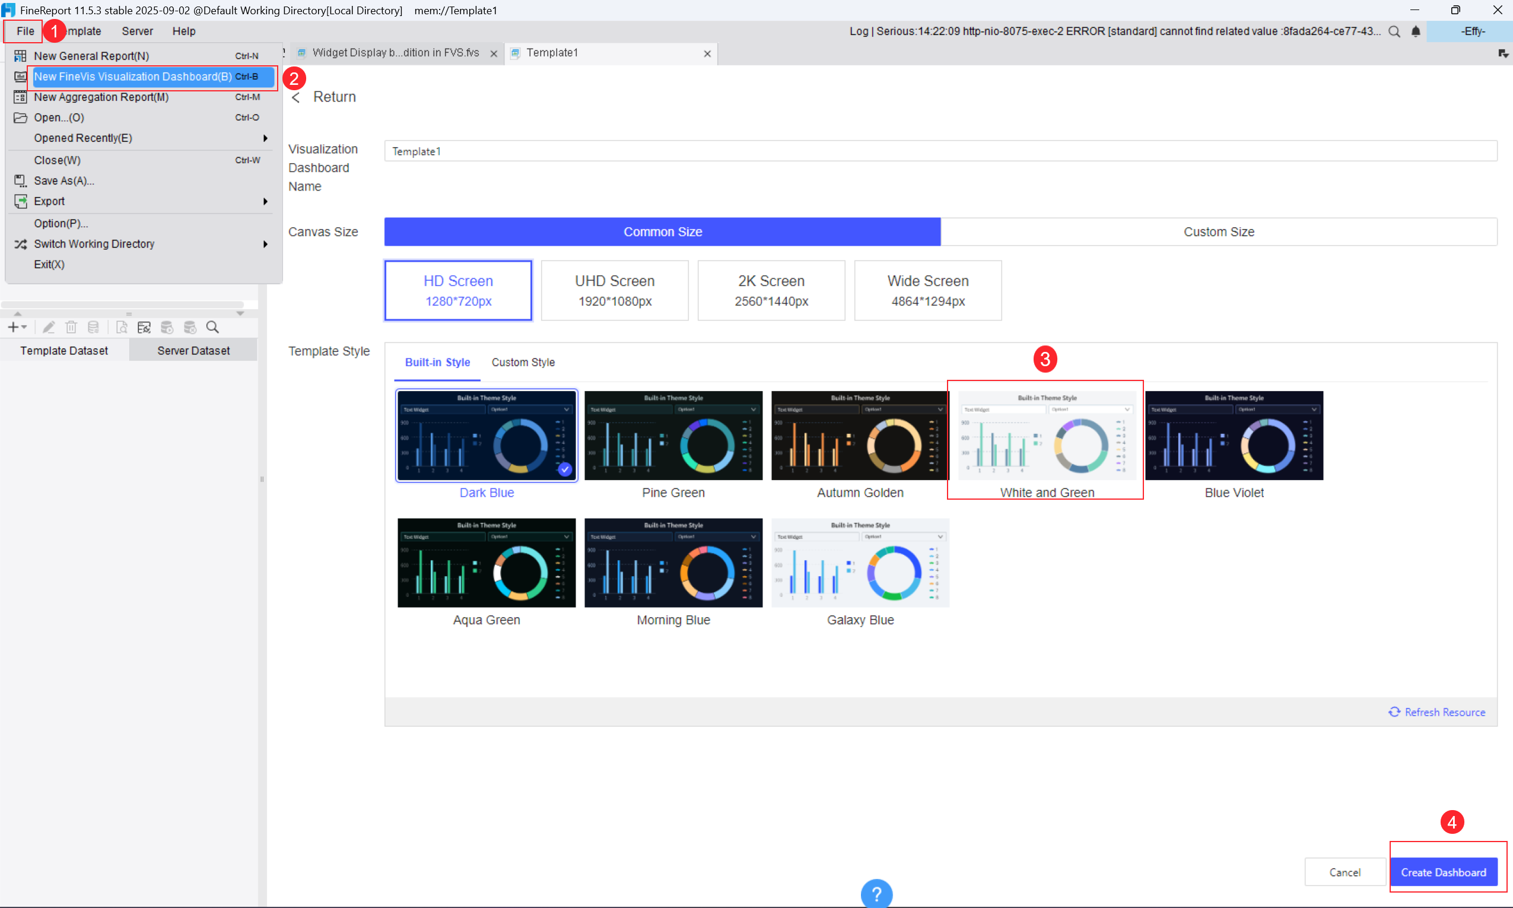Screen dimensions: 1513x908
Task: Open the dropdown arrow next to add dataset
Action: click(x=24, y=328)
